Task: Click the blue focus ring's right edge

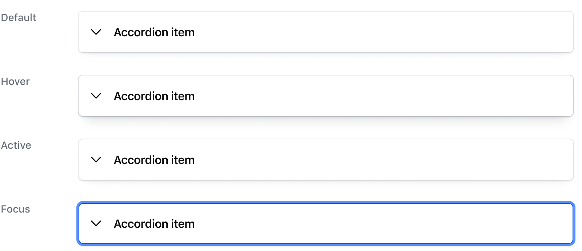Action: pos(574,224)
